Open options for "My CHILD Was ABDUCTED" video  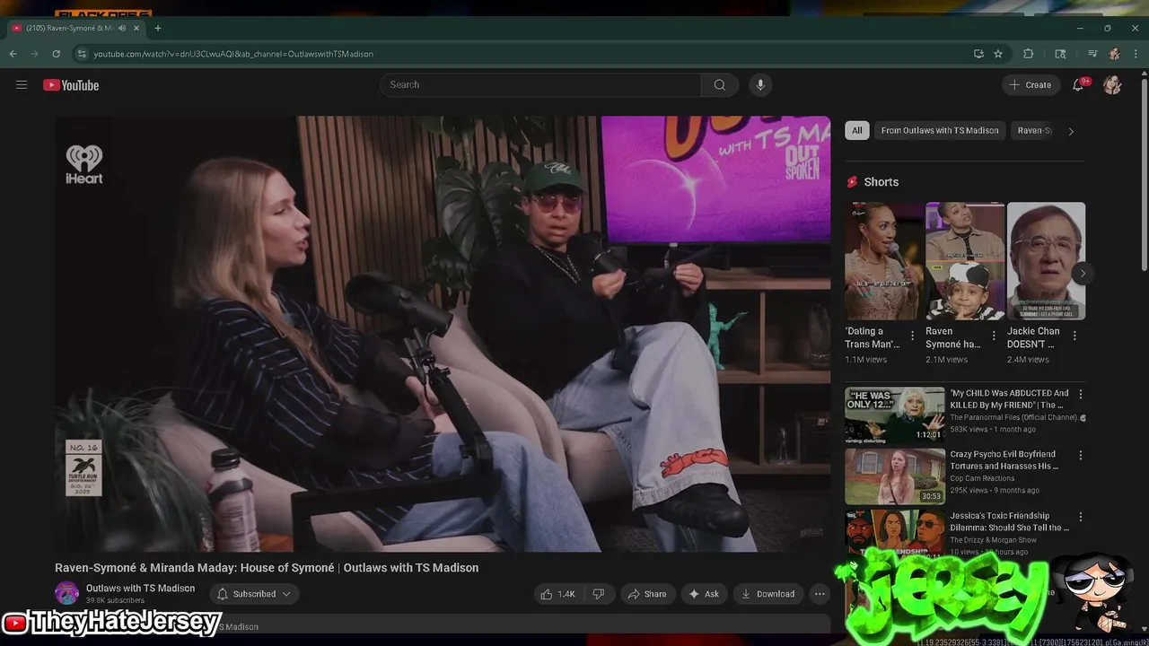click(1081, 394)
